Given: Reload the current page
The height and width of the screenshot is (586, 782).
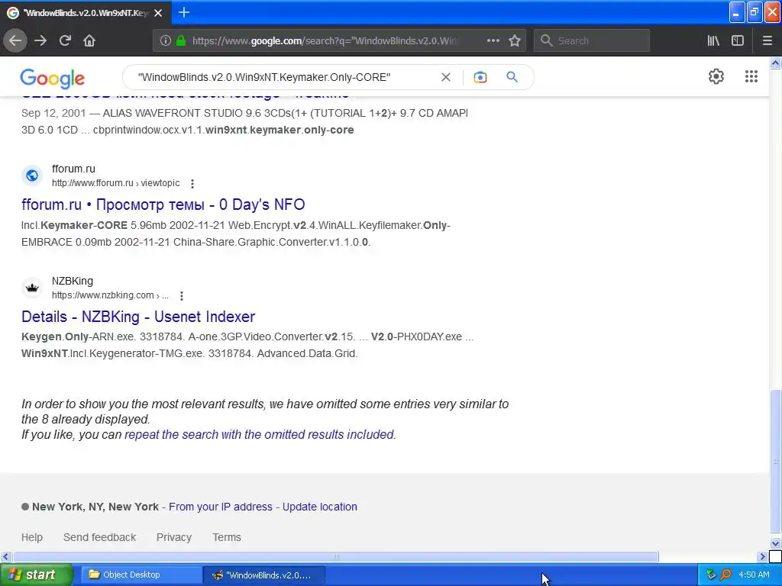Looking at the screenshot, I should [x=65, y=41].
